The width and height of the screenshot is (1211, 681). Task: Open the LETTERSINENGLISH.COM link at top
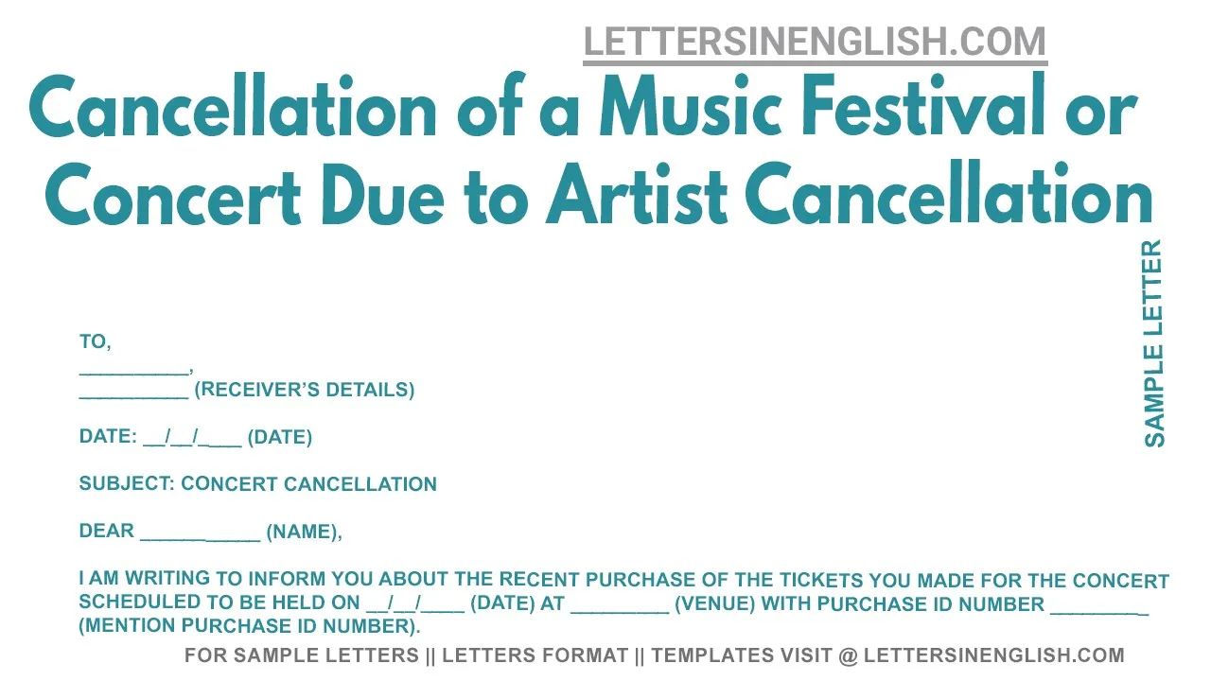[x=815, y=43]
